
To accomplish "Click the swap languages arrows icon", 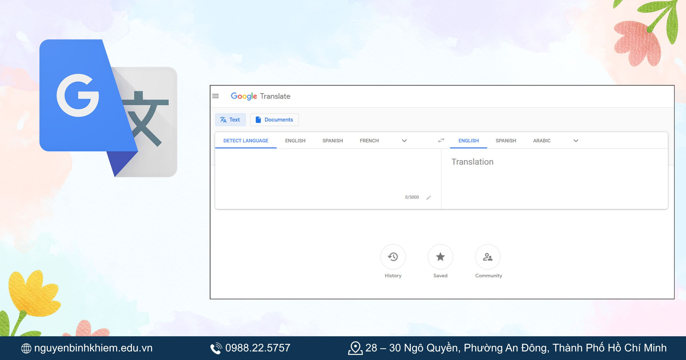I will tap(441, 140).
